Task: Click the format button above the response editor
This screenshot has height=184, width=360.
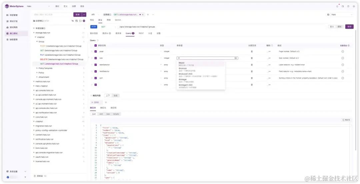Action: [346, 120]
